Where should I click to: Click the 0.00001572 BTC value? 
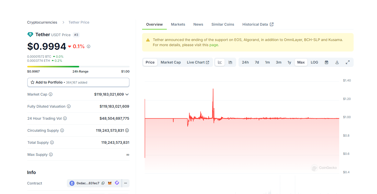(x=39, y=56)
